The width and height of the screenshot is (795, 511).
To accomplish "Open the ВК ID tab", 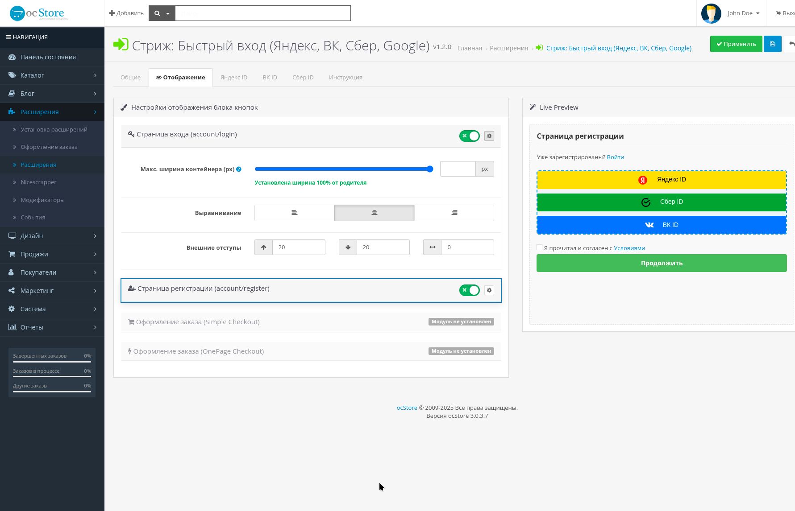I will (270, 77).
